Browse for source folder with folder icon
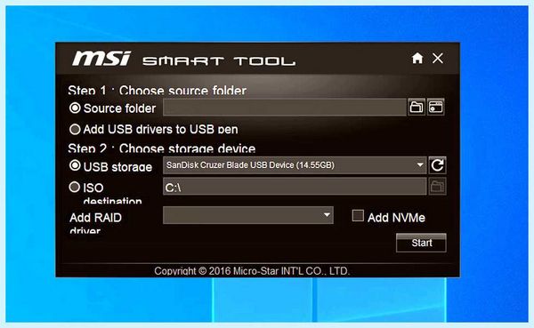Image resolution: width=534 pixels, height=328 pixels. [x=417, y=108]
